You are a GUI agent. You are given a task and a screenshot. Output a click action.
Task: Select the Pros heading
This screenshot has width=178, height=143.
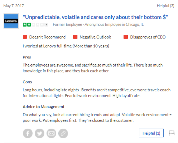(27, 57)
